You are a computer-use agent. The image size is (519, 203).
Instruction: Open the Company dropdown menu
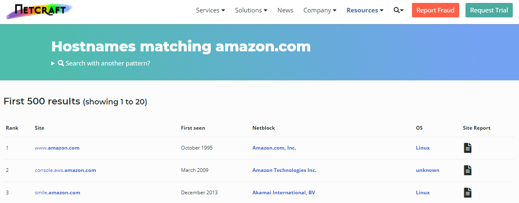click(x=319, y=10)
